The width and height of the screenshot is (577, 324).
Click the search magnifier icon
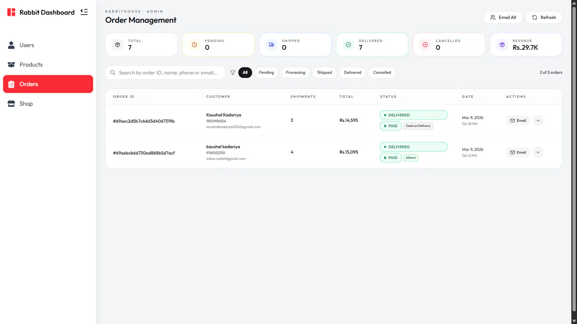coord(113,72)
